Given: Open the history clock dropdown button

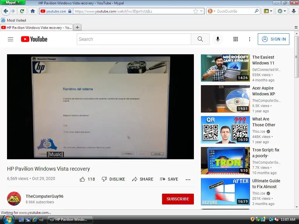Looking at the screenshot, I should click(282, 11).
